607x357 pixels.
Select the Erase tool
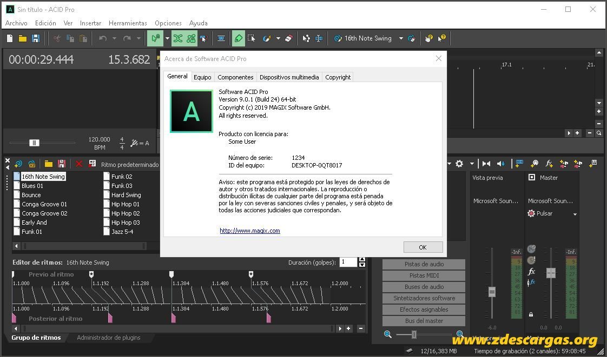pyautogui.click(x=289, y=38)
